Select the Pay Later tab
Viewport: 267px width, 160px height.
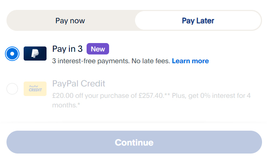198,21
